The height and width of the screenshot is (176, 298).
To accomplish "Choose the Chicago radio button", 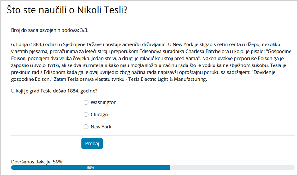I will coord(86,115).
